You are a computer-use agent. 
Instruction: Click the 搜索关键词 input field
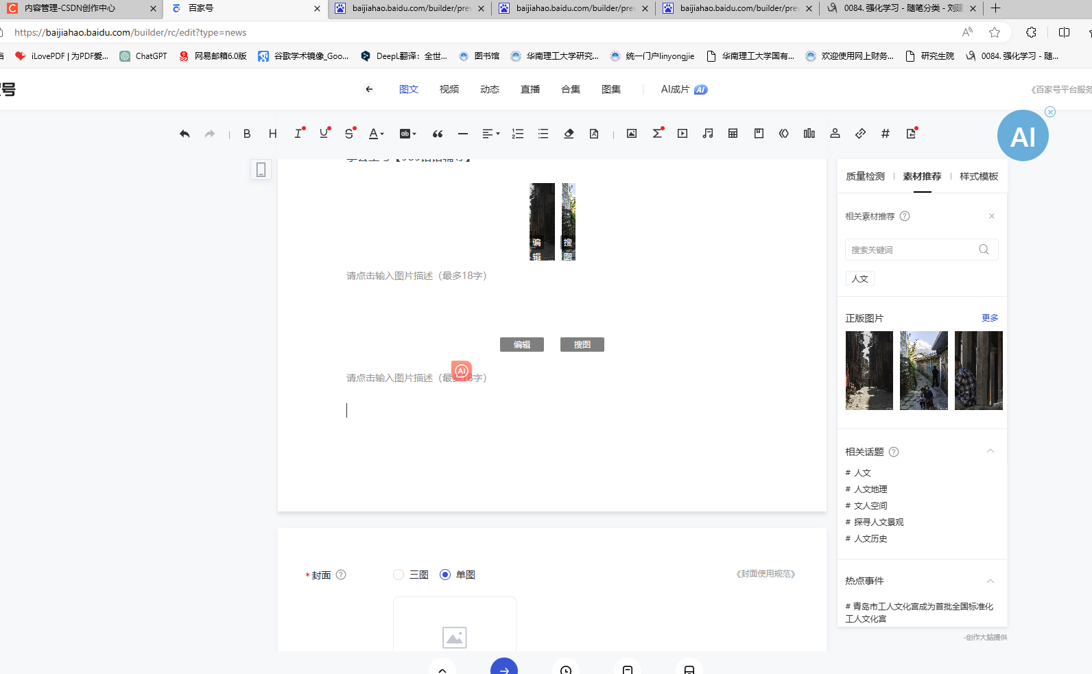pos(921,250)
